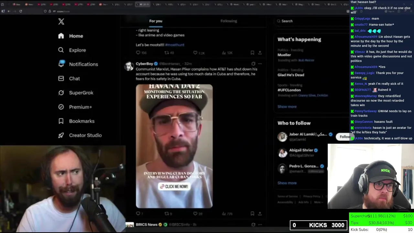Image resolution: width=414 pixels, height=233 pixels.
Task: Click Show more under What's happening
Action: pyautogui.click(x=287, y=106)
